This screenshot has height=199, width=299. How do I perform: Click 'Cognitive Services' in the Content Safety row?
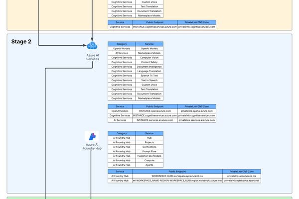click(x=122, y=62)
